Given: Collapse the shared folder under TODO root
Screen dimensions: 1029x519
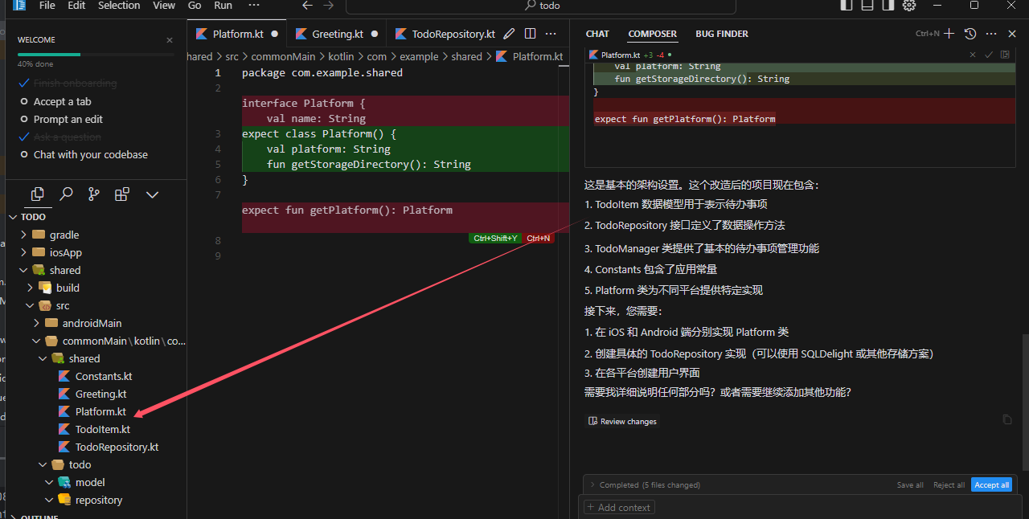Looking at the screenshot, I should pos(55,270).
